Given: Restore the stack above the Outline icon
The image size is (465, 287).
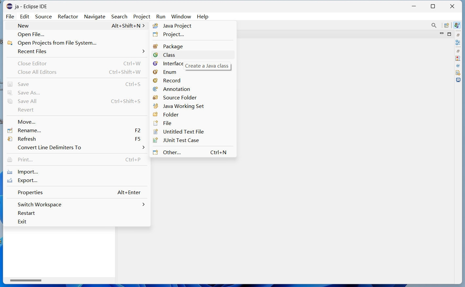Looking at the screenshot, I should click(x=458, y=35).
